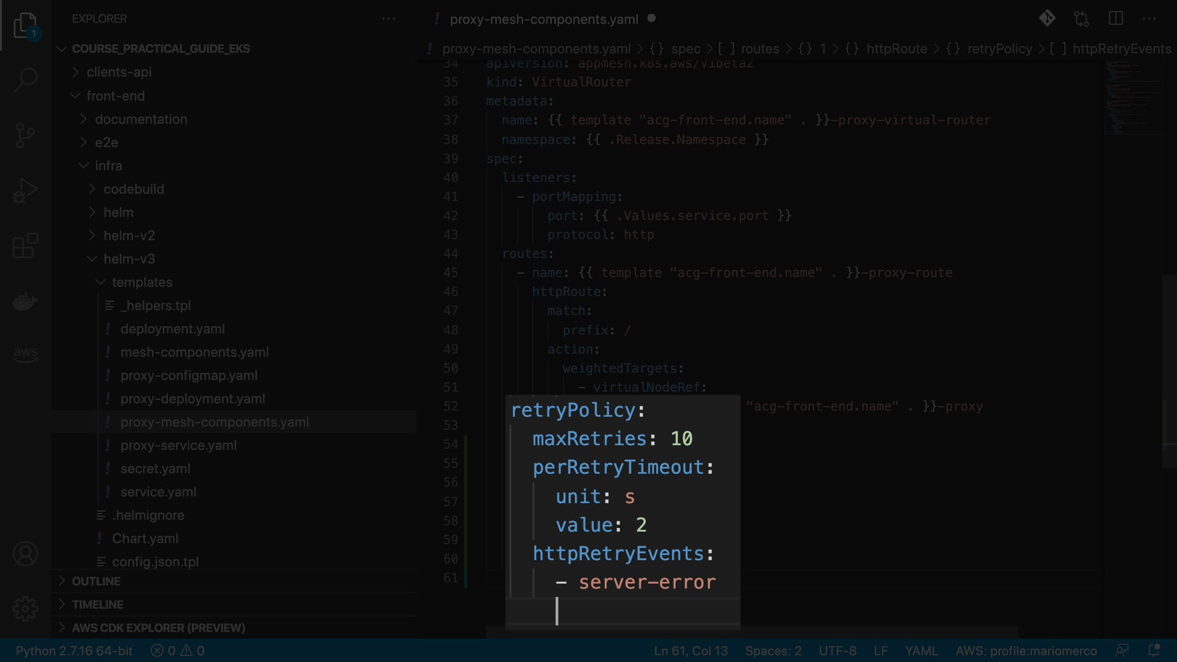The width and height of the screenshot is (1177, 662).
Task: Expand the TIMELINE section
Action: tap(97, 604)
